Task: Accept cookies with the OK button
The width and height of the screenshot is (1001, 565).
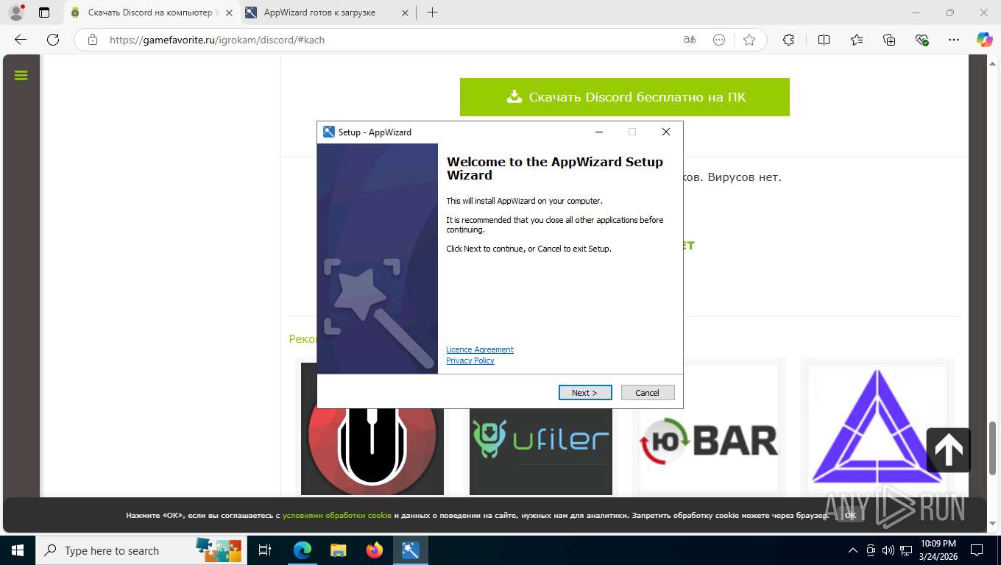Action: click(850, 515)
